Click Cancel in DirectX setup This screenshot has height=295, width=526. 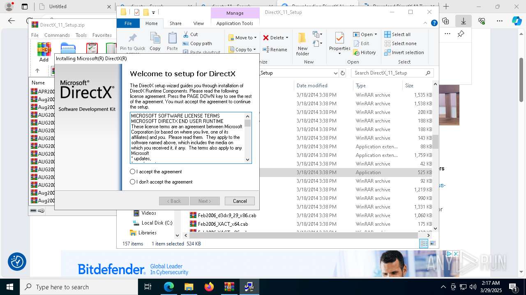240,201
